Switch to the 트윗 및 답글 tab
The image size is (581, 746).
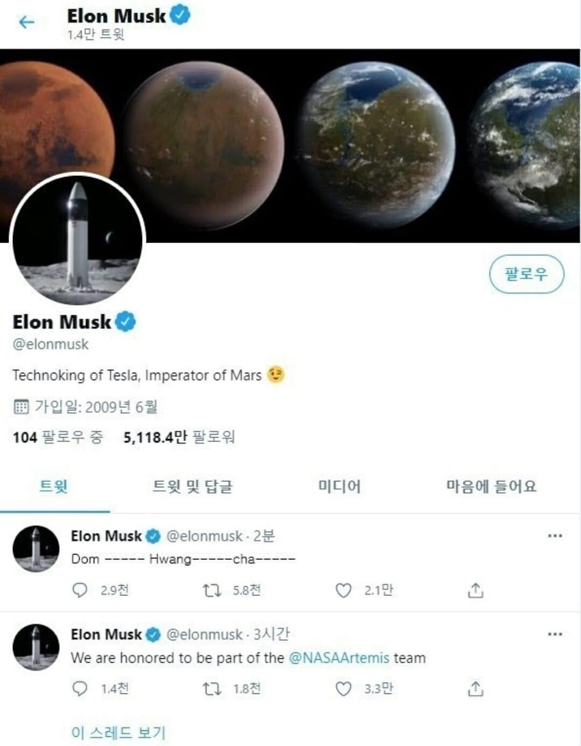click(x=193, y=487)
